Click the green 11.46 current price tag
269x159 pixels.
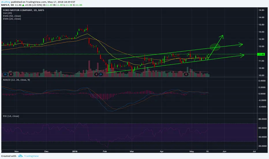click(261, 54)
